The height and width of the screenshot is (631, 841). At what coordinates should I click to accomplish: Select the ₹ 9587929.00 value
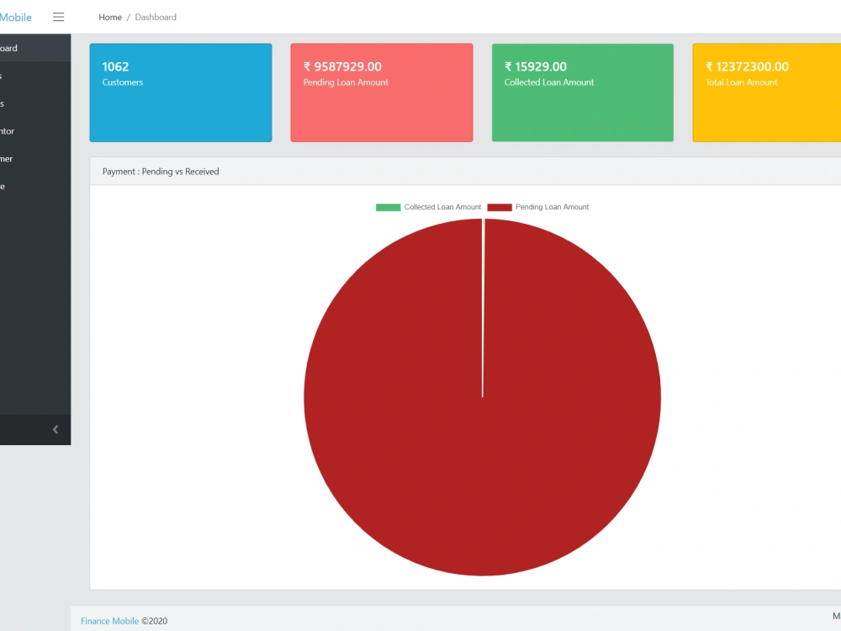point(342,66)
